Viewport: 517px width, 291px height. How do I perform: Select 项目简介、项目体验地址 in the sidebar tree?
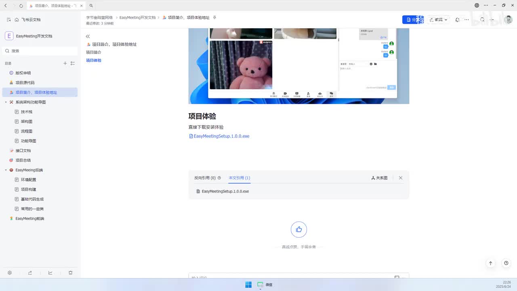40,92
